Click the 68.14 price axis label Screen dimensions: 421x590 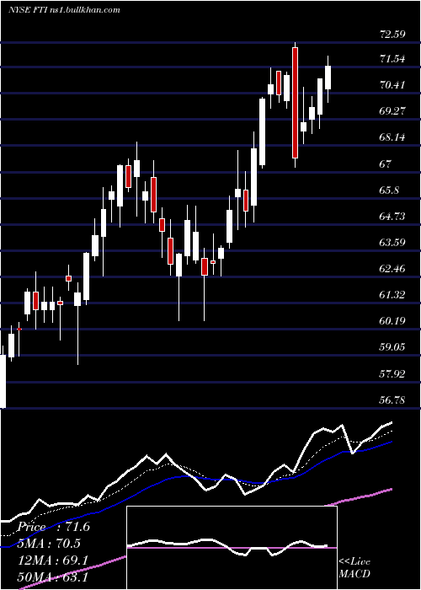(392, 137)
